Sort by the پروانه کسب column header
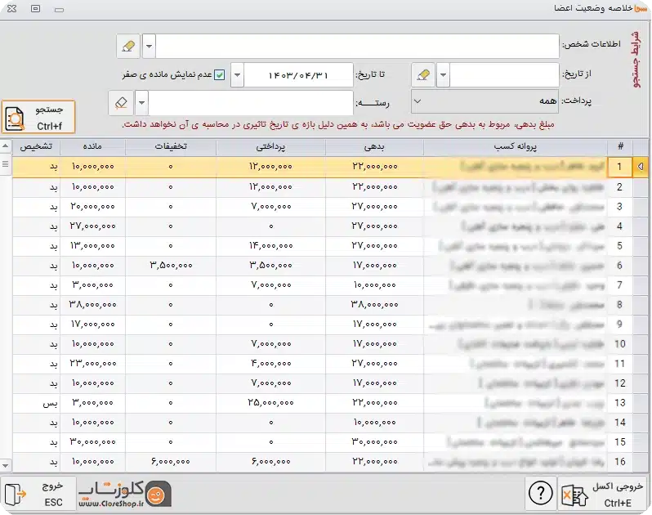Image resolution: width=652 pixels, height=515 pixels. (516, 146)
